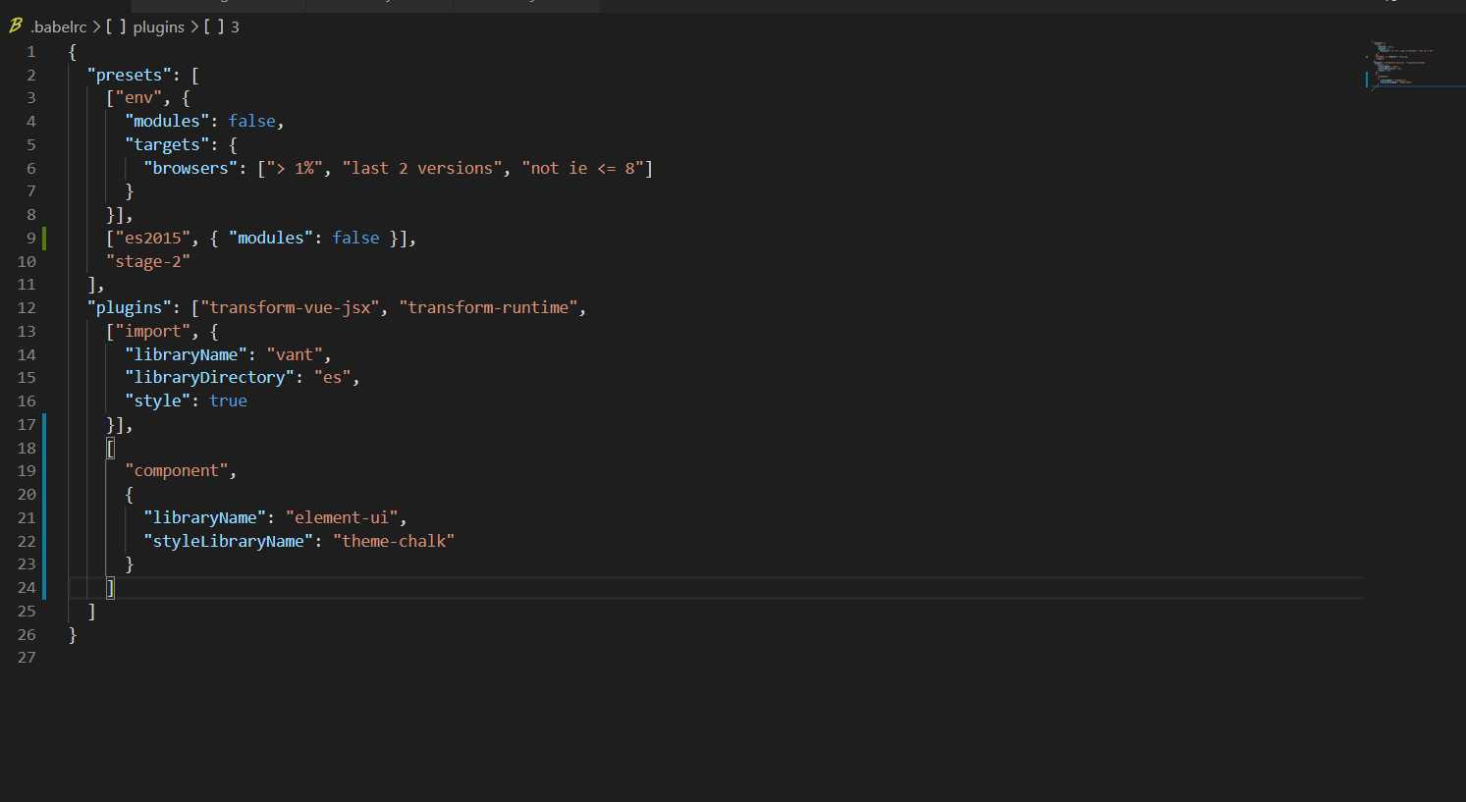The image size is (1466, 802).
Task: Click the closing brace on line 26
Action: [73, 634]
